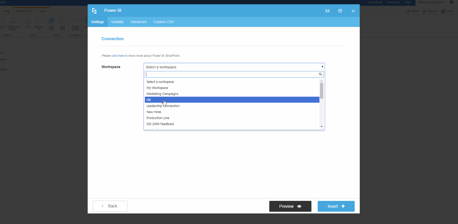Select 'Select a workspace' option in list
The width and height of the screenshot is (458, 224).
click(232, 82)
